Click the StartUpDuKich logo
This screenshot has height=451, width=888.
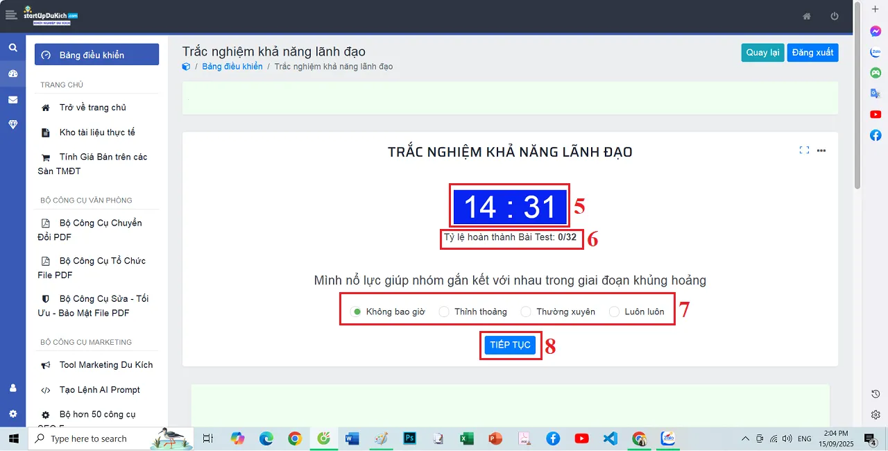50,16
